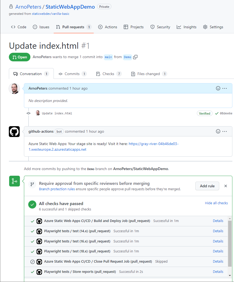Click the checks list scrollbar up arrow

click(x=230, y=218)
